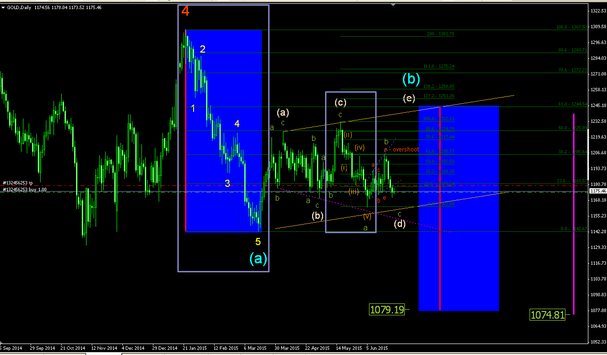The height and width of the screenshot is (355, 607).
Task: Select Fibonacci level 200 - 1301.78
Action: click(440, 34)
